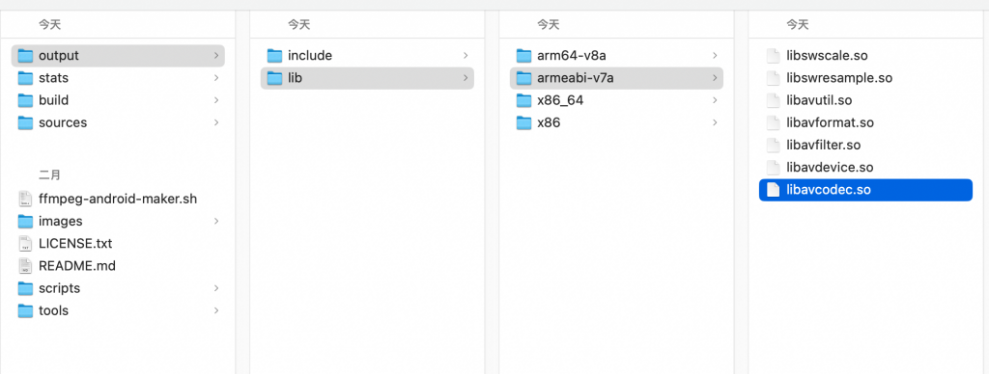Expand the sources folder chevron

(x=215, y=122)
